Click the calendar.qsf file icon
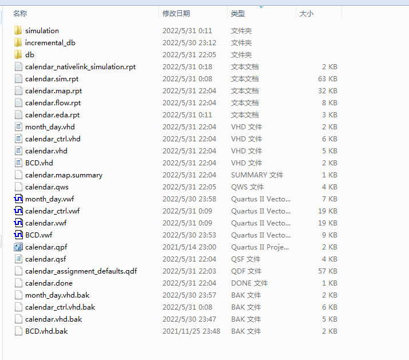409x360 pixels. click(x=18, y=259)
